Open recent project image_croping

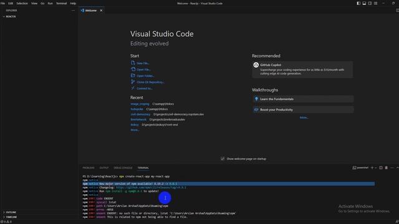140,104
